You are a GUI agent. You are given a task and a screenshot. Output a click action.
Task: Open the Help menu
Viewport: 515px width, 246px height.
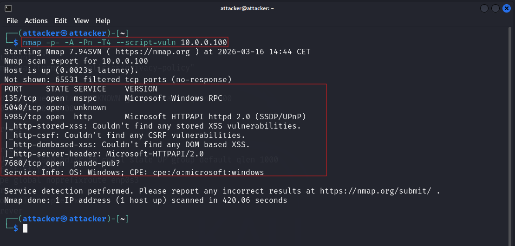103,21
